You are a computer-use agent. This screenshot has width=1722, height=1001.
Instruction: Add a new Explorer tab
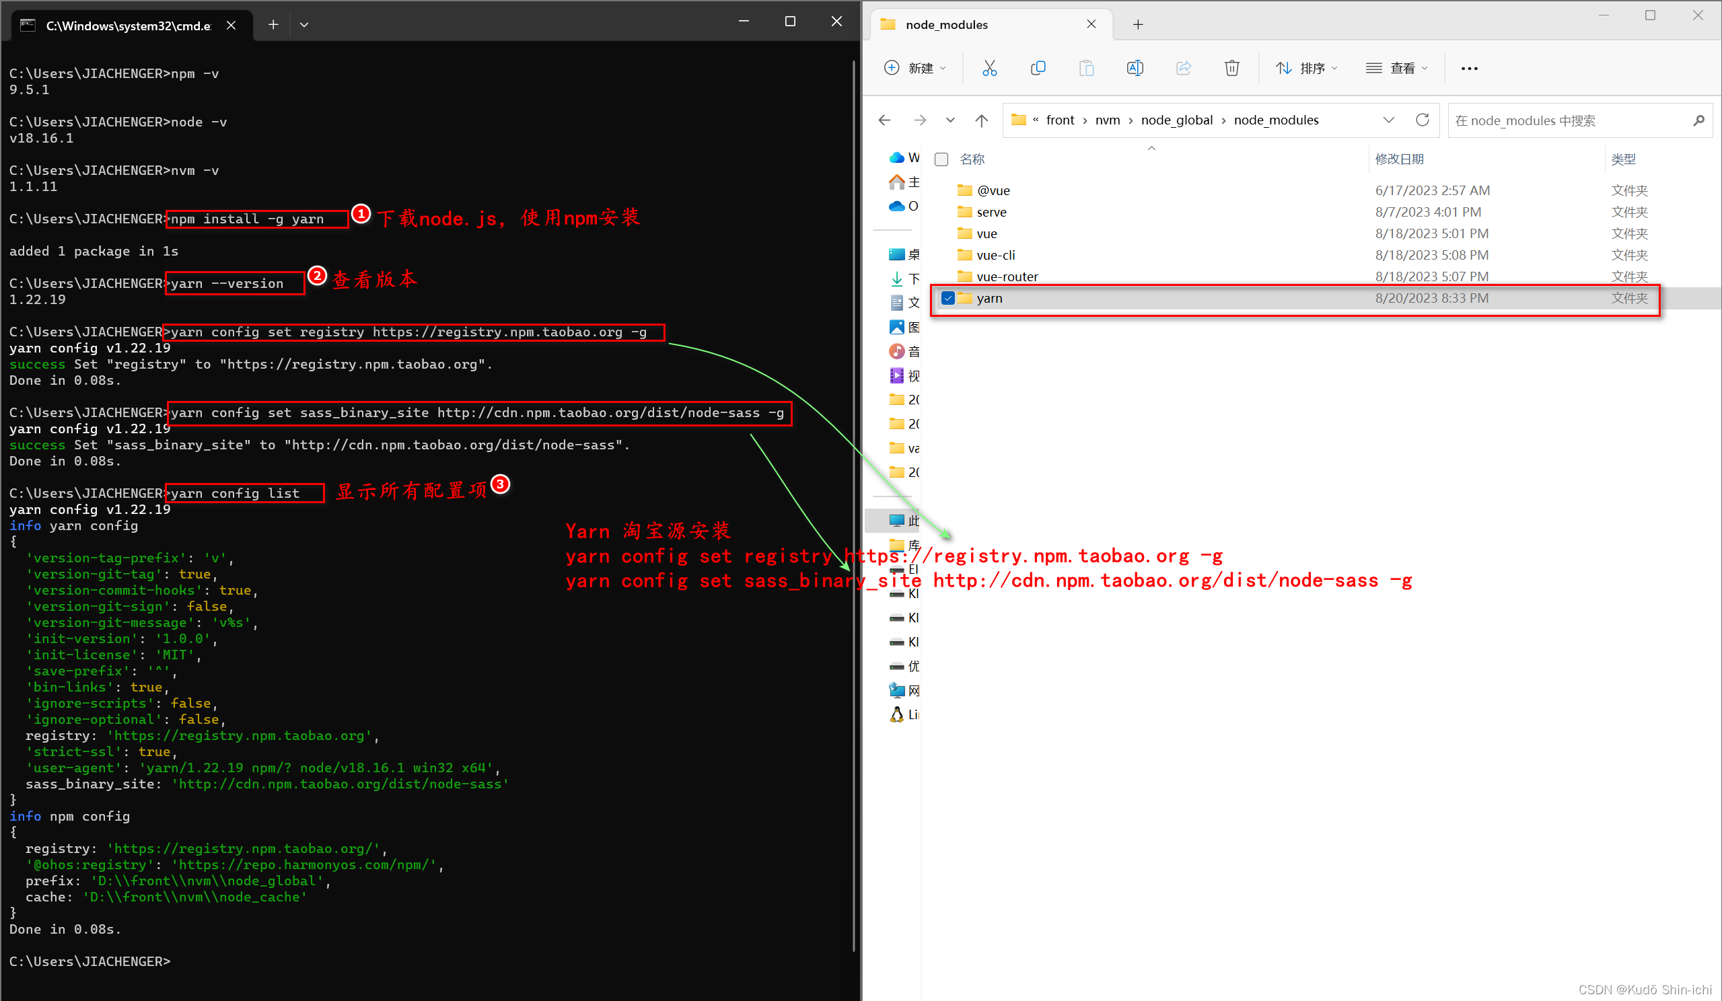(1138, 26)
